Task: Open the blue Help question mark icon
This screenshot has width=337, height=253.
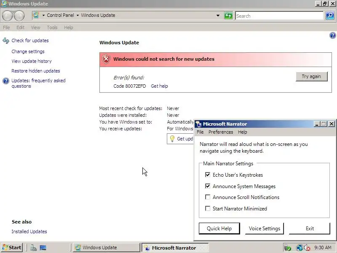Action: (332, 35)
